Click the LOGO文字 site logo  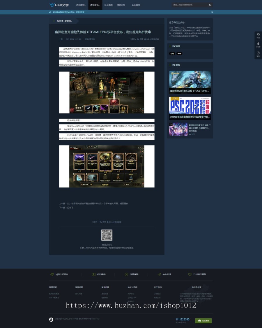click(59, 5)
